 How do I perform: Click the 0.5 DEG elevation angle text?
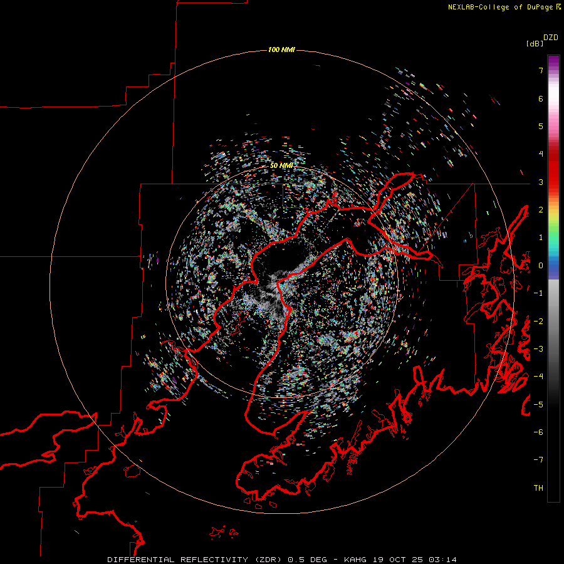307,560
